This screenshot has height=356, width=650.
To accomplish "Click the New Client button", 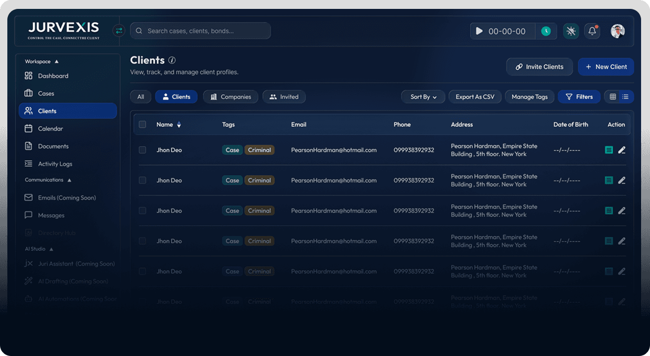I will 606,67.
